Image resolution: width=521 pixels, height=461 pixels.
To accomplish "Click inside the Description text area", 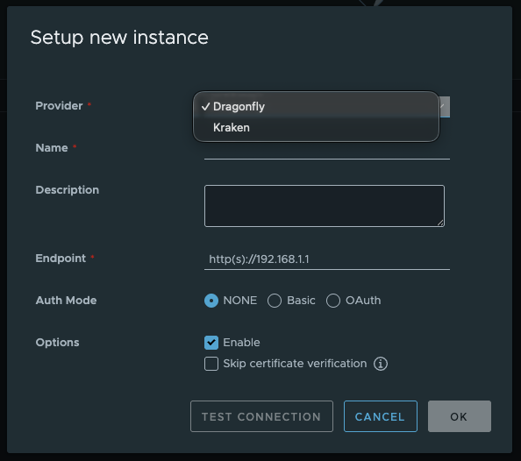I will 325,206.
